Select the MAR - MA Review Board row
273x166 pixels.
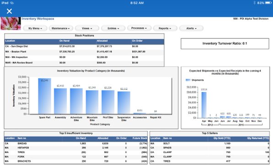tap(84, 63)
